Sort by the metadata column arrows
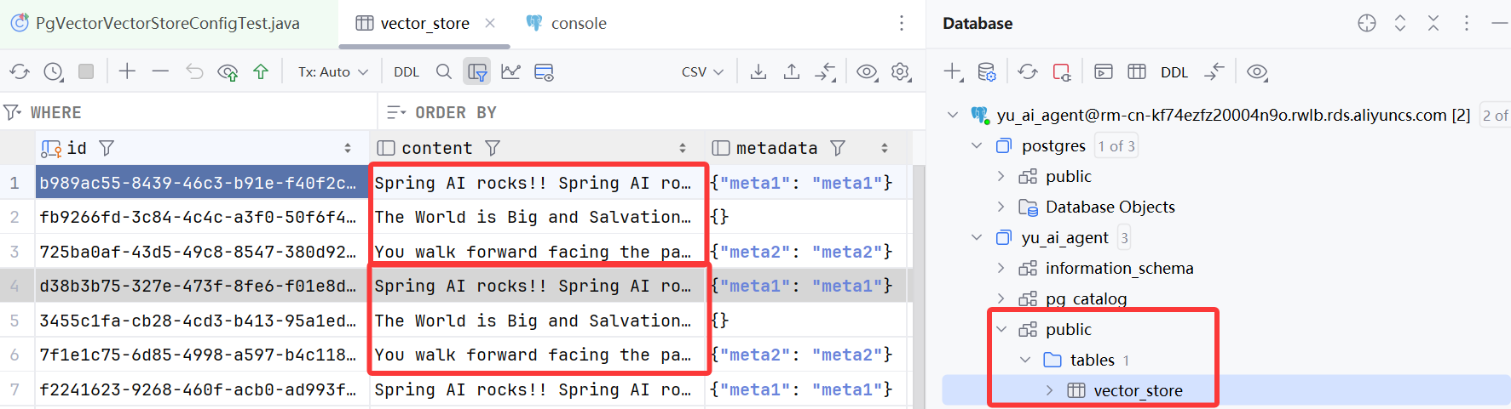The image size is (1511, 409). [x=885, y=148]
